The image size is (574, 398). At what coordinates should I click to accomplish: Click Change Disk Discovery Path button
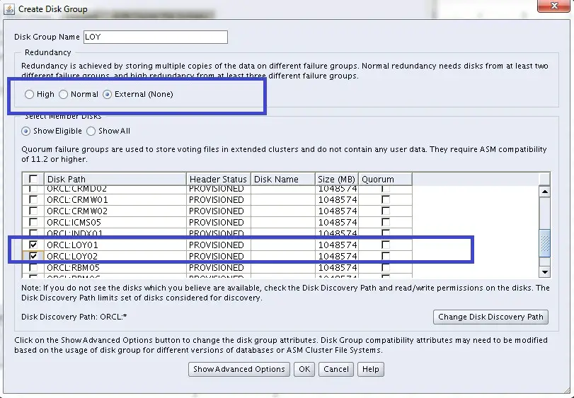pyautogui.click(x=490, y=317)
